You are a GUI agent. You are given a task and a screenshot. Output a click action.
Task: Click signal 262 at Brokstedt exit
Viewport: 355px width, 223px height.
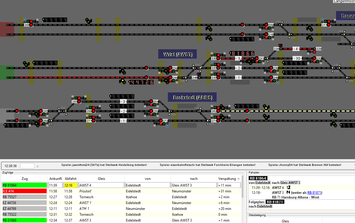219,111
